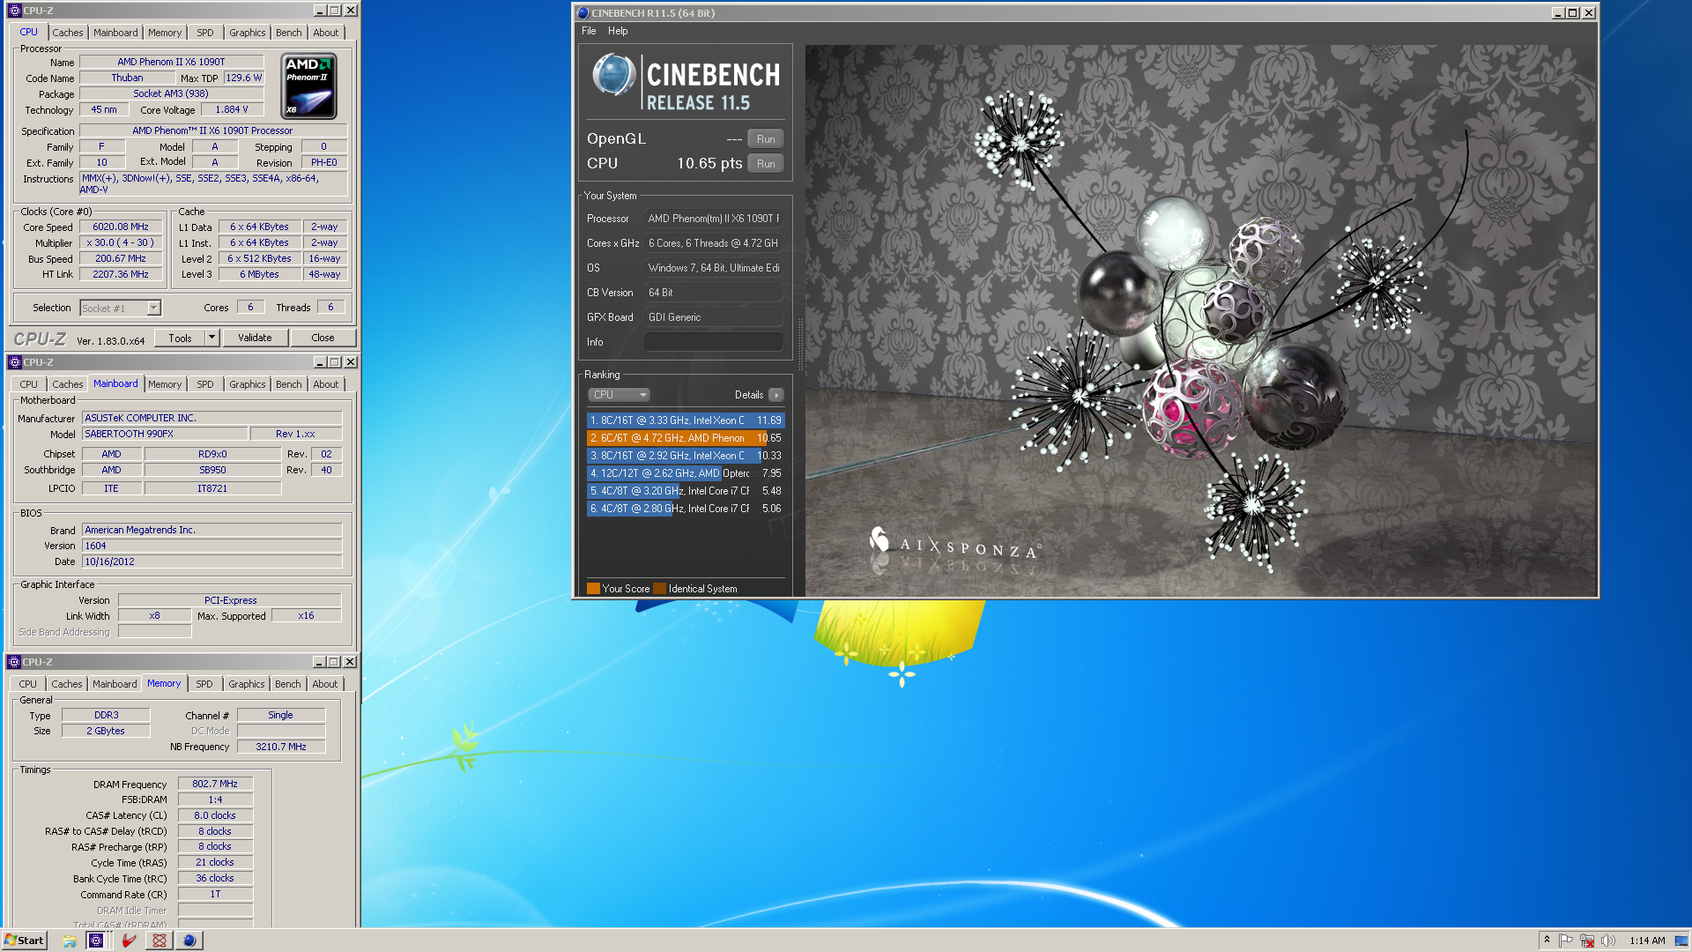Click the Cinebench title bar app icon
This screenshot has height=952, width=1692.
(x=583, y=13)
